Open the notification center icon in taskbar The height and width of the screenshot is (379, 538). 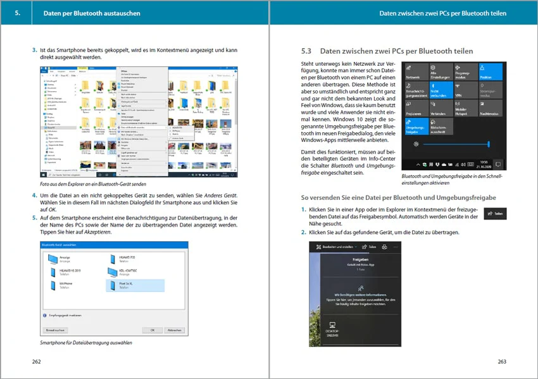coord(498,165)
